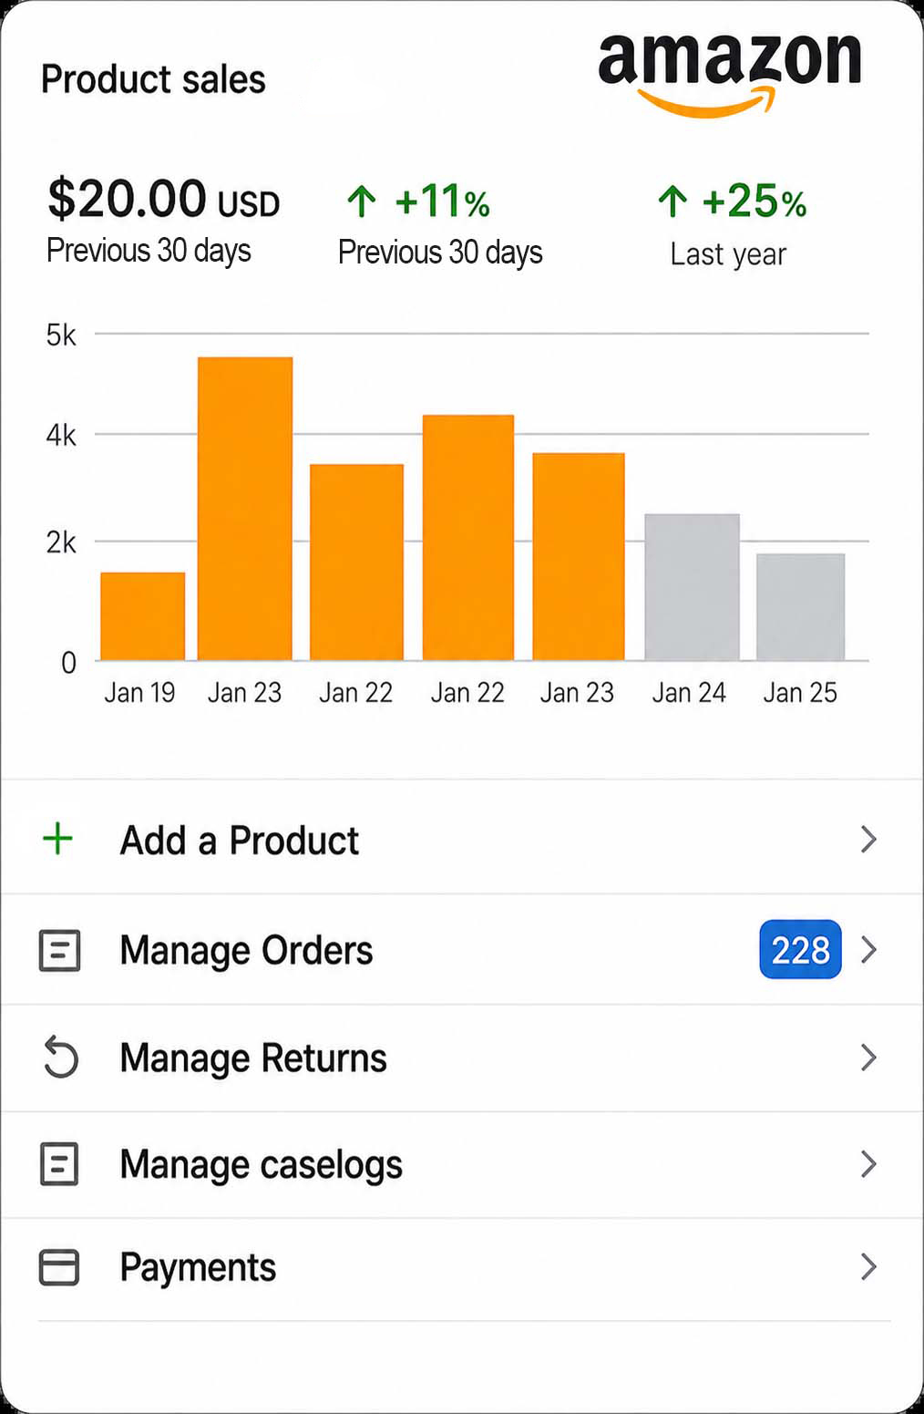
Task: Click the Manage caselogs document icon
Action: click(60, 1164)
